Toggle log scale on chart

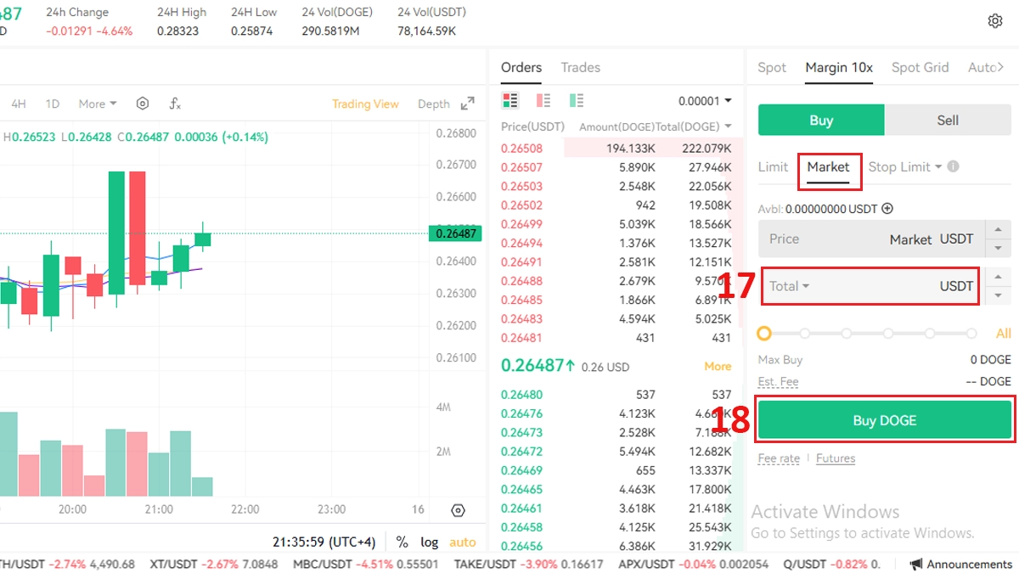pyautogui.click(x=430, y=542)
